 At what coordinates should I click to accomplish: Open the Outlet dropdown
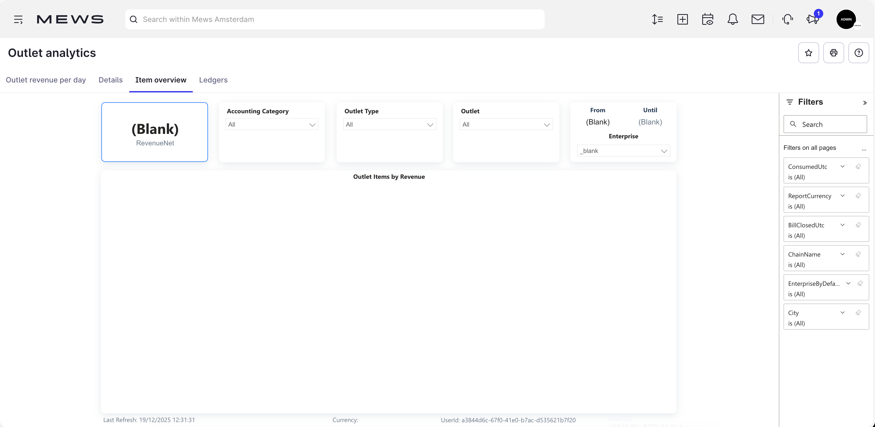click(x=506, y=124)
